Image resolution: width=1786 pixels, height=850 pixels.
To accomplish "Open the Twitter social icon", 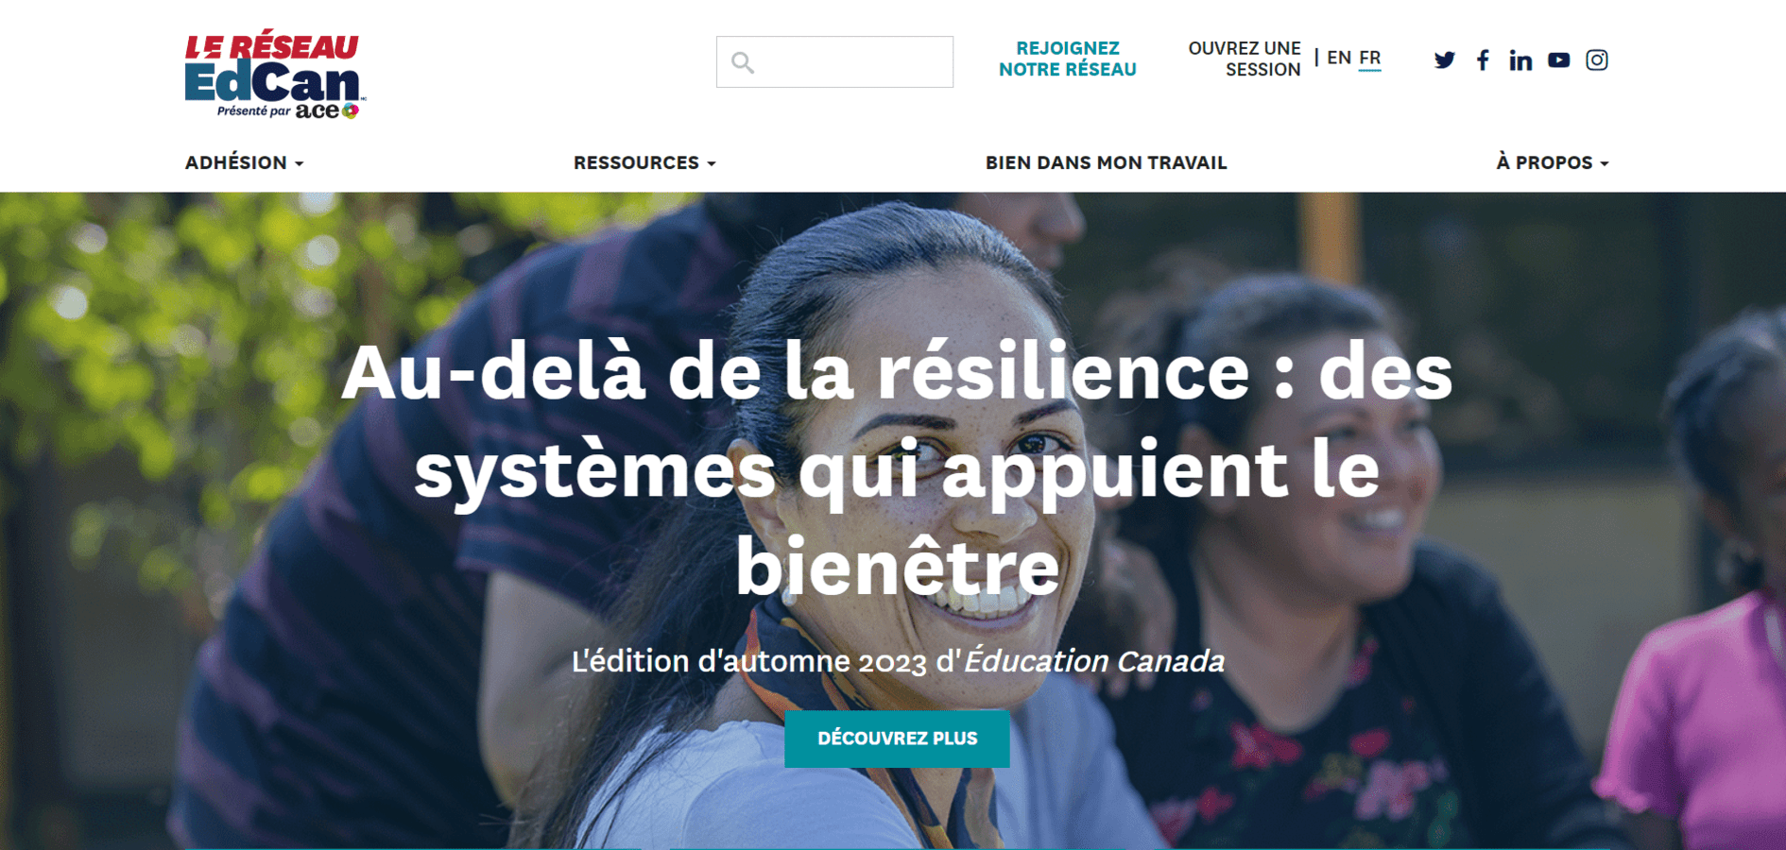I will coord(1444,60).
